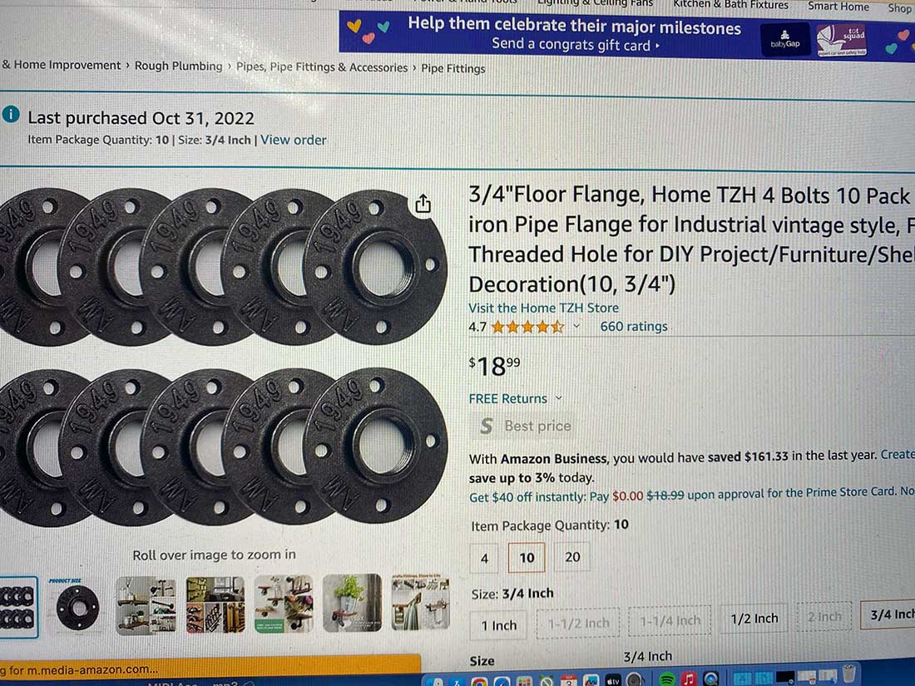Open the 660 ratings link
Image resolution: width=915 pixels, height=686 pixels.
point(634,327)
